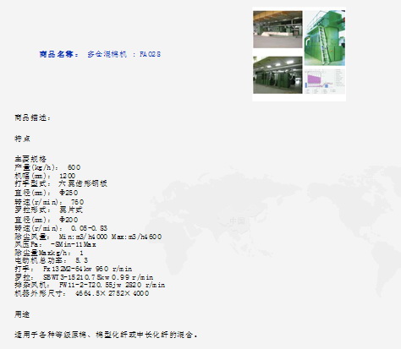Click the '除尘风量: Min:m3/h4000' line
This screenshot has height=349, width=401.
coord(88,237)
